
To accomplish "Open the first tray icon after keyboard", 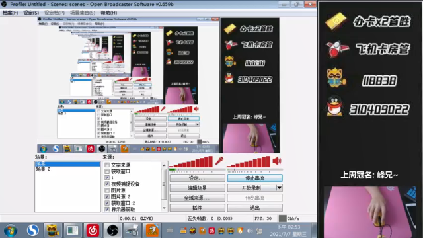I will click(x=183, y=231).
